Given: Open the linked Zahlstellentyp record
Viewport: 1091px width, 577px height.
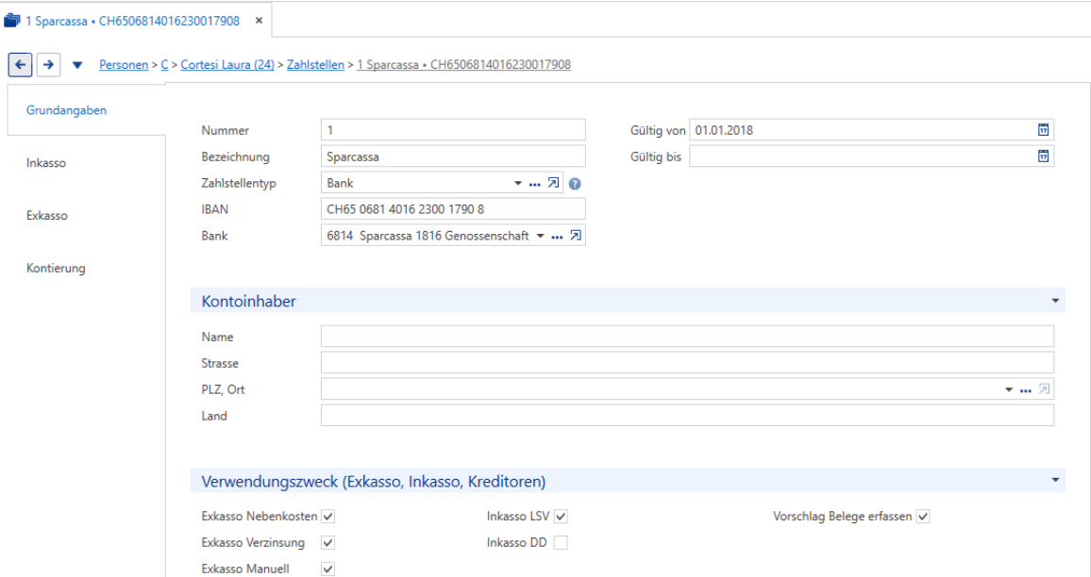Looking at the screenshot, I should [553, 183].
